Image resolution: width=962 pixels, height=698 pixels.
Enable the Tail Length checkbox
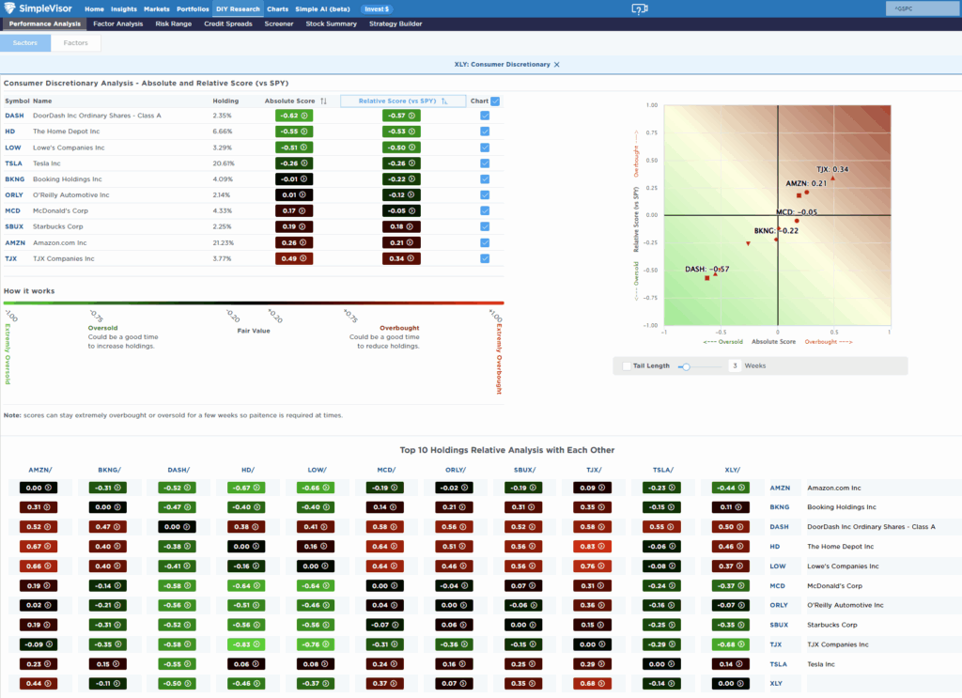[627, 365]
